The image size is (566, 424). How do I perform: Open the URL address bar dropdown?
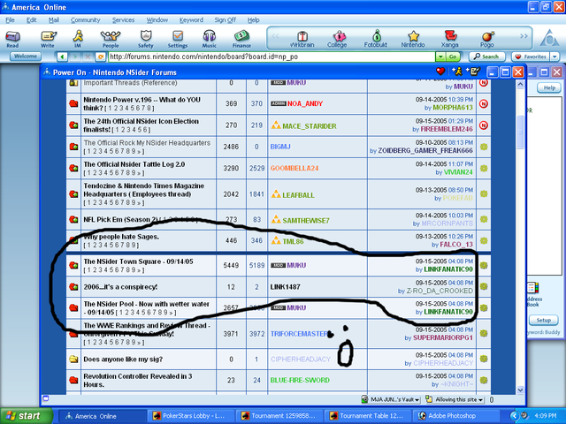tap(440, 57)
